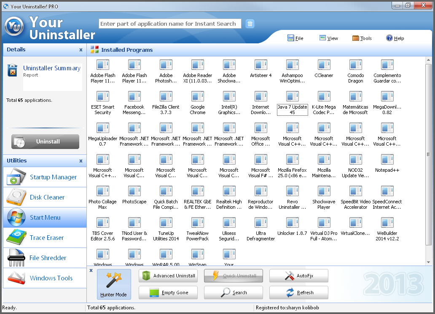
Task: Select Quick Batch File Compiler icon
Action: click(166, 192)
